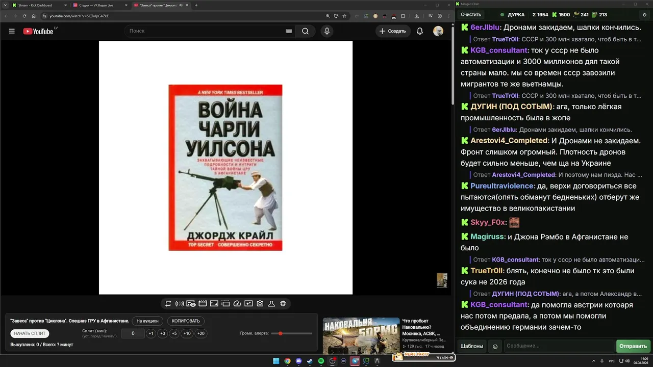Open Steam from the taskbar
The height and width of the screenshot is (367, 653).
[x=310, y=361]
